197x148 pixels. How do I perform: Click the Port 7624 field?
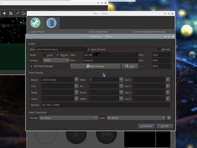coord(161,55)
